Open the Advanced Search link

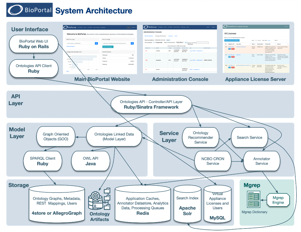[x=70, y=46]
